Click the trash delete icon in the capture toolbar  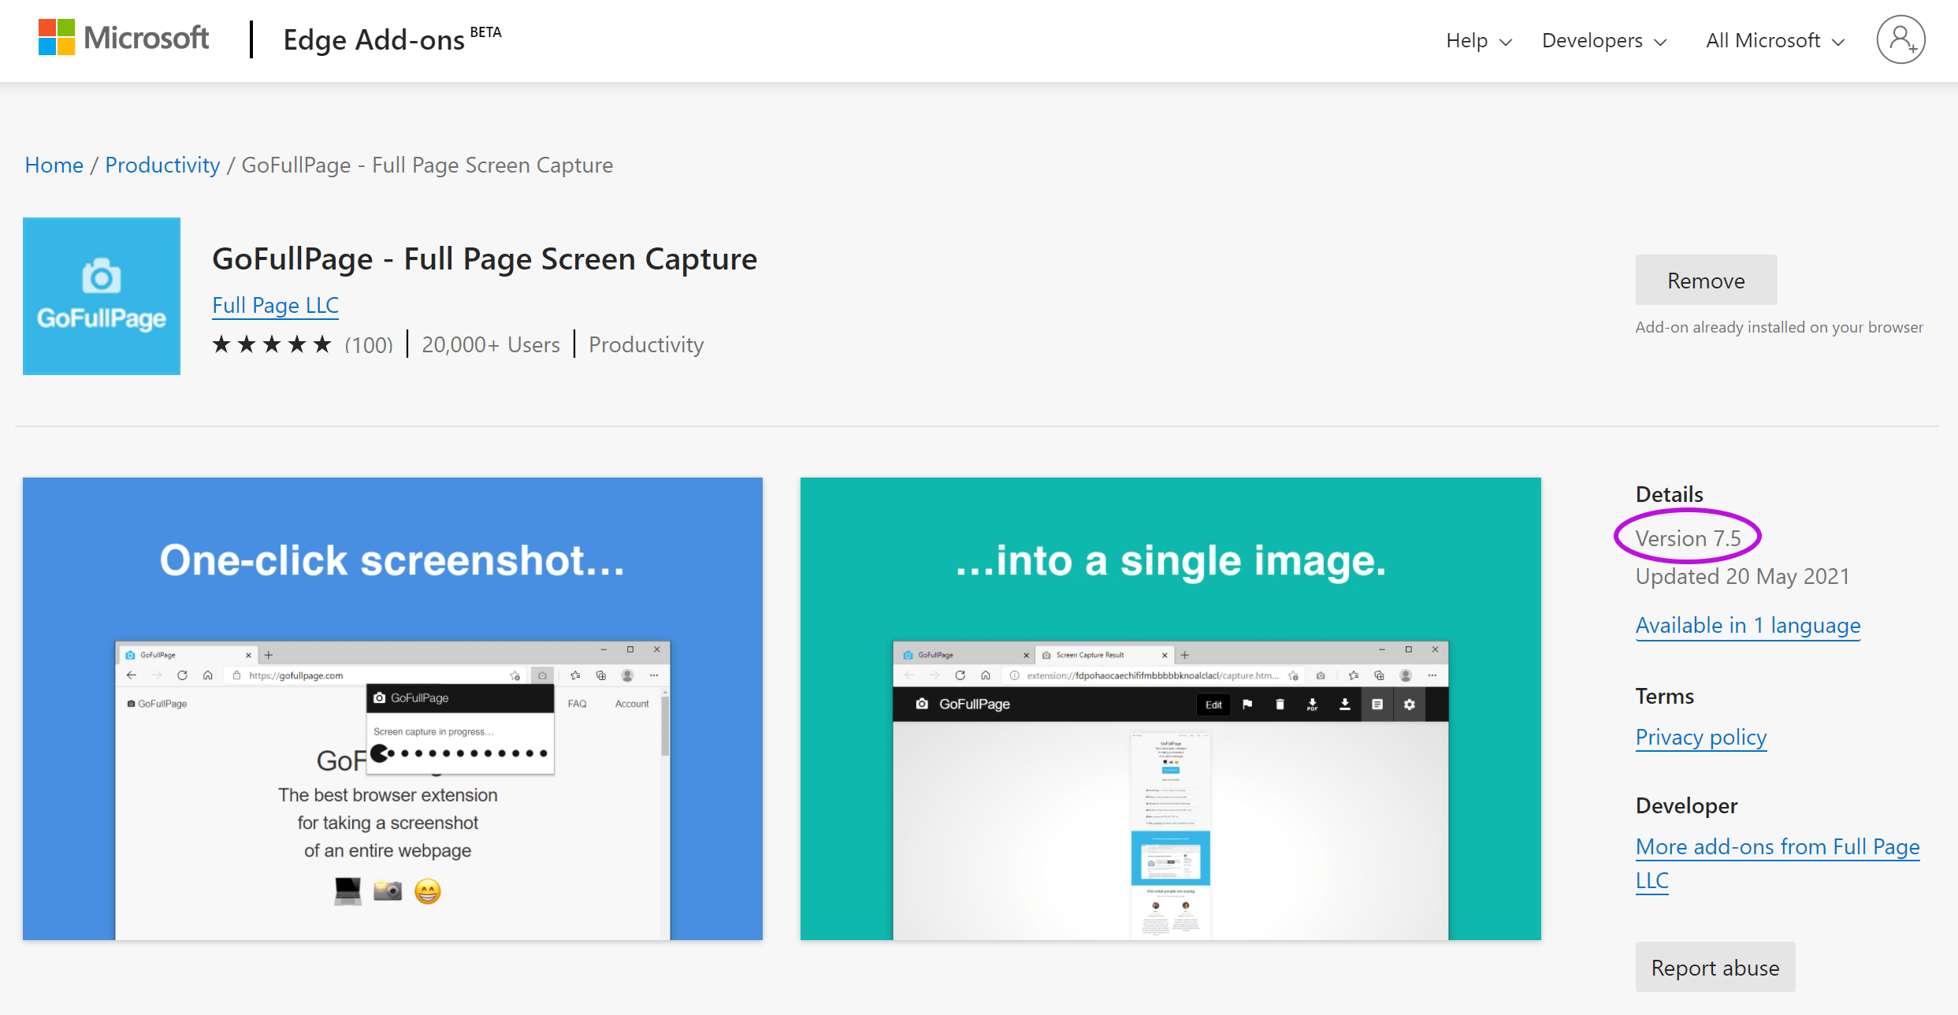tap(1280, 705)
